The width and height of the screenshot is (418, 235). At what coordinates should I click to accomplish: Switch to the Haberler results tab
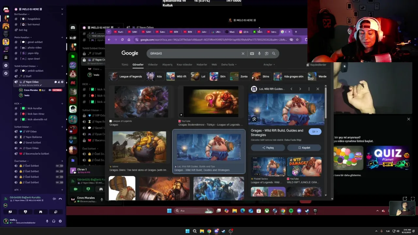[202, 65]
